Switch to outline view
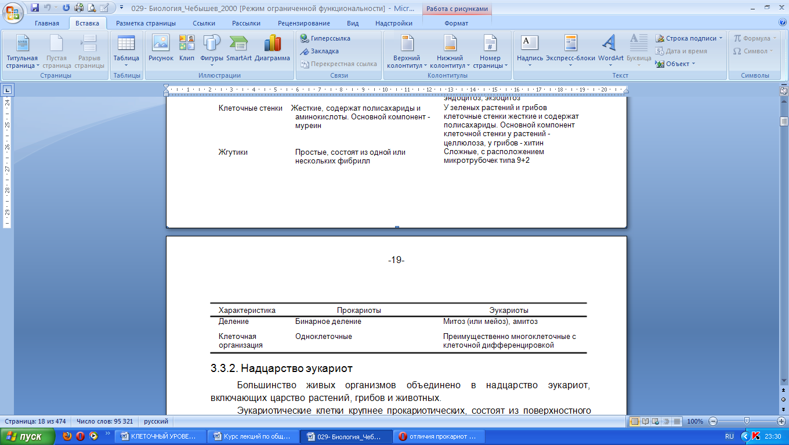This screenshot has width=789, height=445. (x=665, y=421)
